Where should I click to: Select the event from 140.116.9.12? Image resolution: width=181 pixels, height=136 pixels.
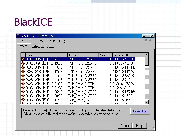point(78,80)
